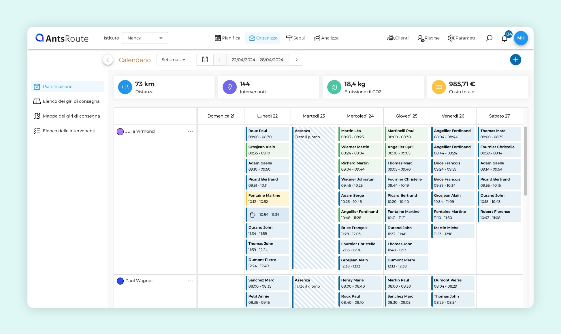Open Paul Wagner's three-dot options menu

[190, 281]
